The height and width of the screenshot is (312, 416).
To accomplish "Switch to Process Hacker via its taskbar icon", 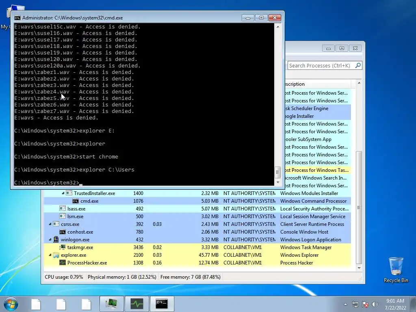I will [x=137, y=304].
